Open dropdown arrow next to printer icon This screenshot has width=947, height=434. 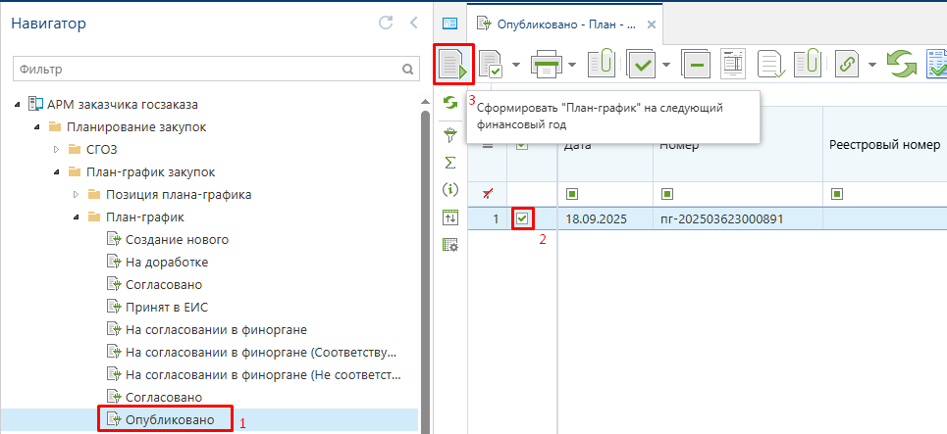[x=571, y=65]
